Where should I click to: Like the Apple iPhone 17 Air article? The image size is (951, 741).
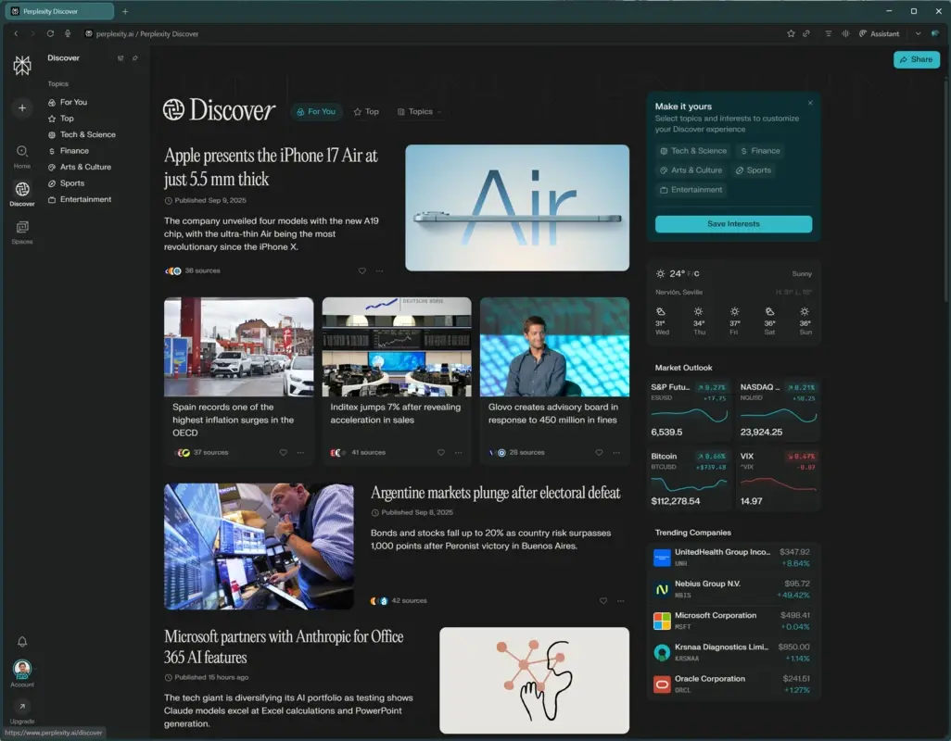pyautogui.click(x=361, y=270)
